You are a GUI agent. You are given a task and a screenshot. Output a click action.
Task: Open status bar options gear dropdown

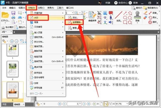click(x=41, y=104)
